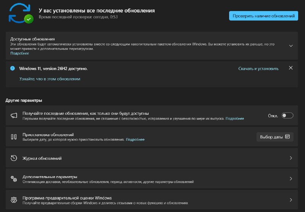Viewport: 305px width, 212px height.
Task: Click the blue info icon beside Windows 11 26H2
Action: click(x=13, y=68)
